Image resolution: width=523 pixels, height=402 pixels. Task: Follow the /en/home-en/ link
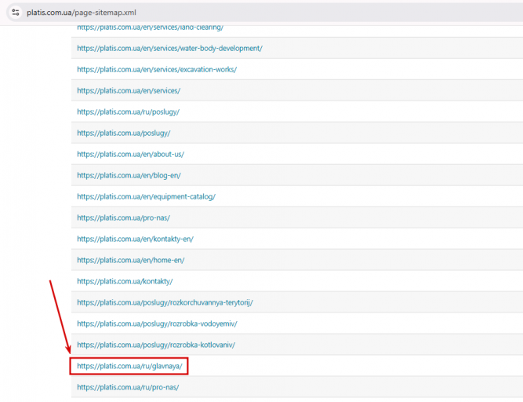[130, 261]
